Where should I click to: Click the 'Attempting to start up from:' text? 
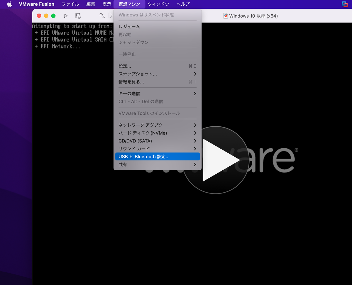pos(72,26)
